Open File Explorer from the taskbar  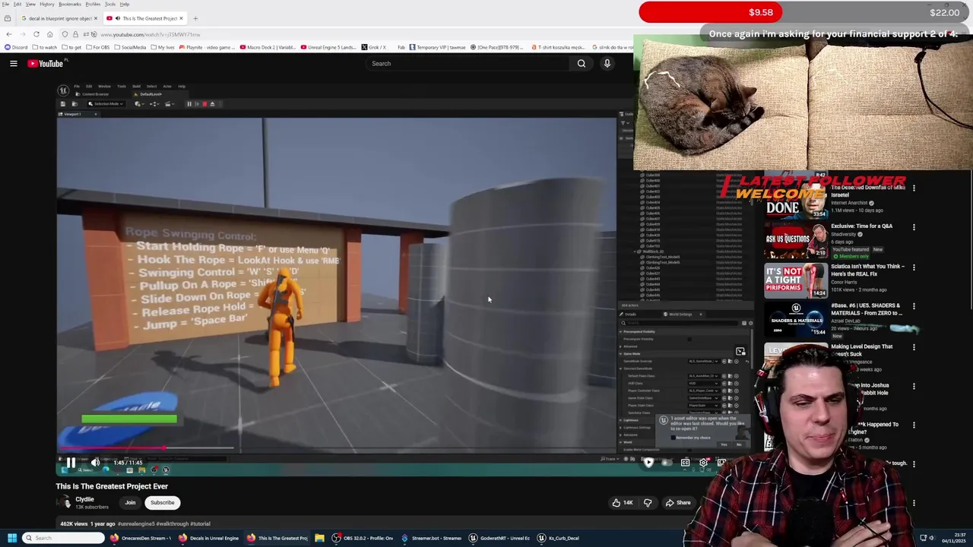click(x=319, y=538)
